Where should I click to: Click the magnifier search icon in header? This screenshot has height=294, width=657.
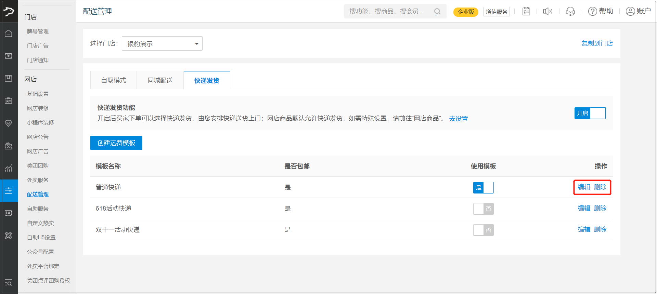[437, 12]
